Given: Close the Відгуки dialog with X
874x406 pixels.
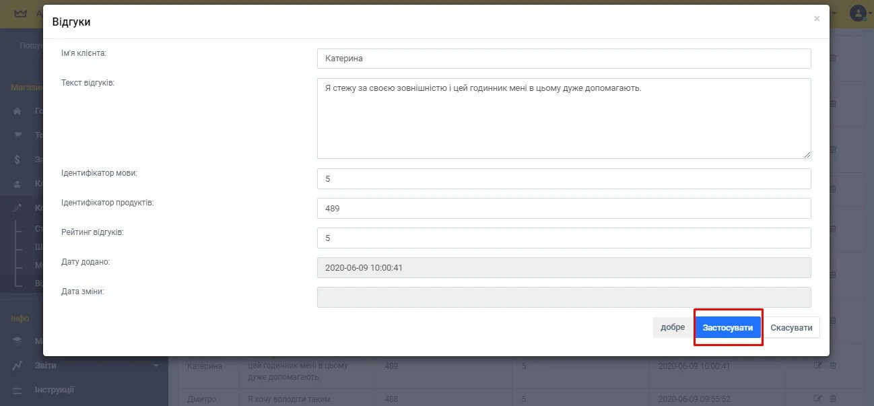Looking at the screenshot, I should pos(817,19).
